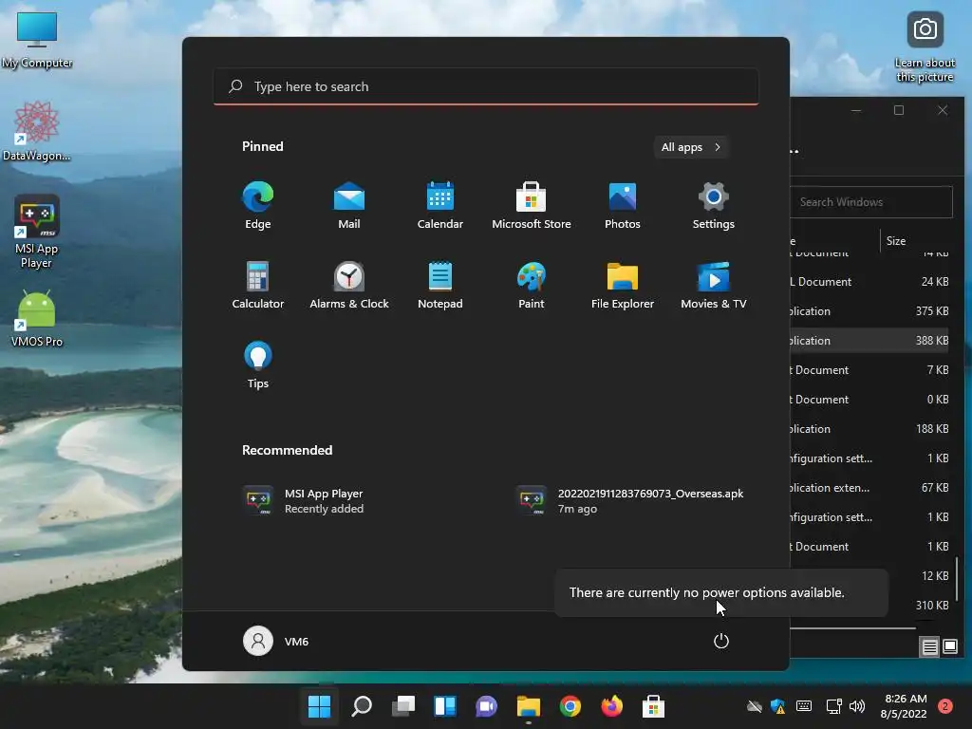Viewport: 972px width, 729px height.
Task: Open the Widgets panel from the taskbar
Action: [445, 706]
